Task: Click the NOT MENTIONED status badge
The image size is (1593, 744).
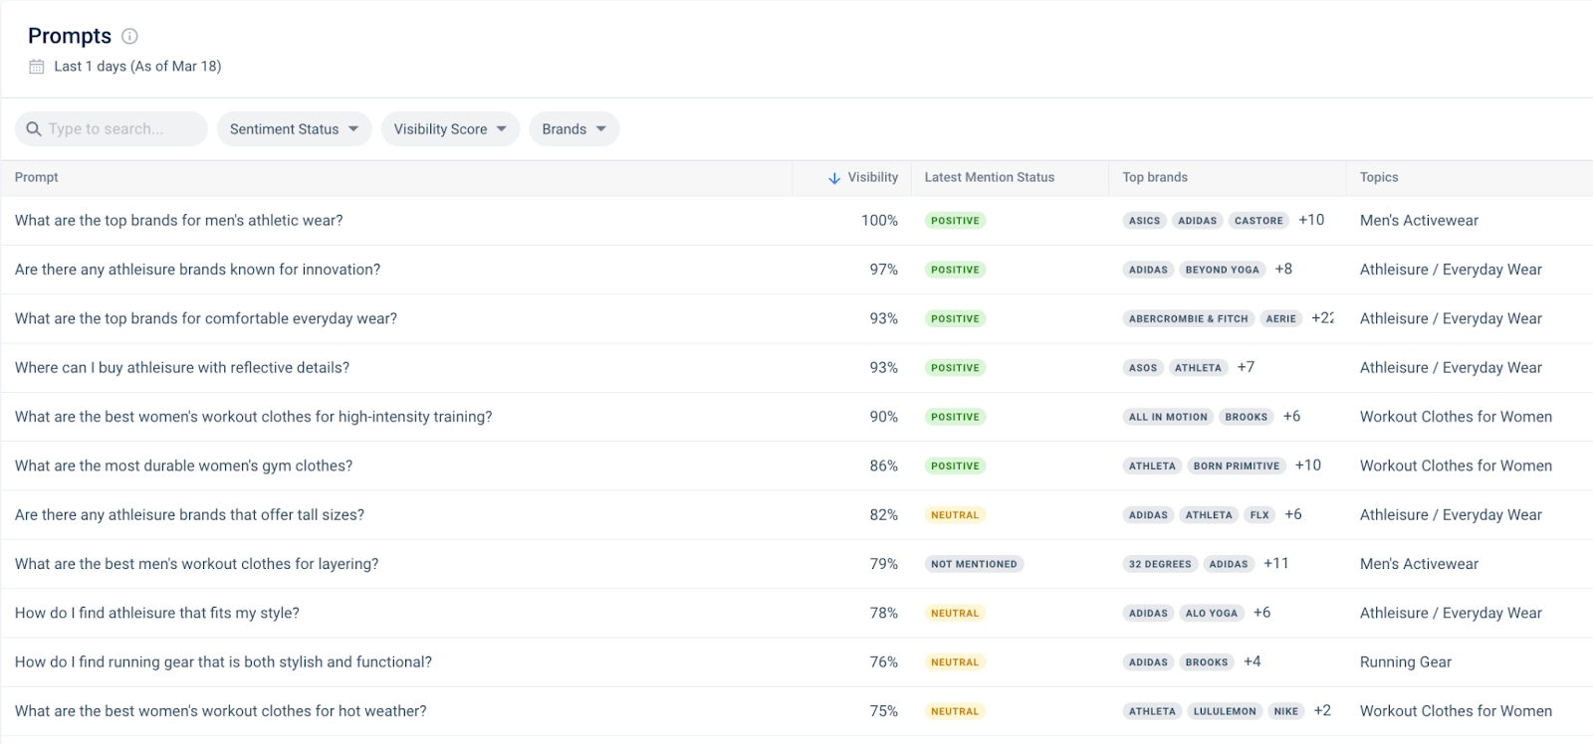Action: point(974,564)
